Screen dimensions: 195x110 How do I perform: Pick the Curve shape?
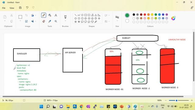pyautogui.click(x=79, y=15)
